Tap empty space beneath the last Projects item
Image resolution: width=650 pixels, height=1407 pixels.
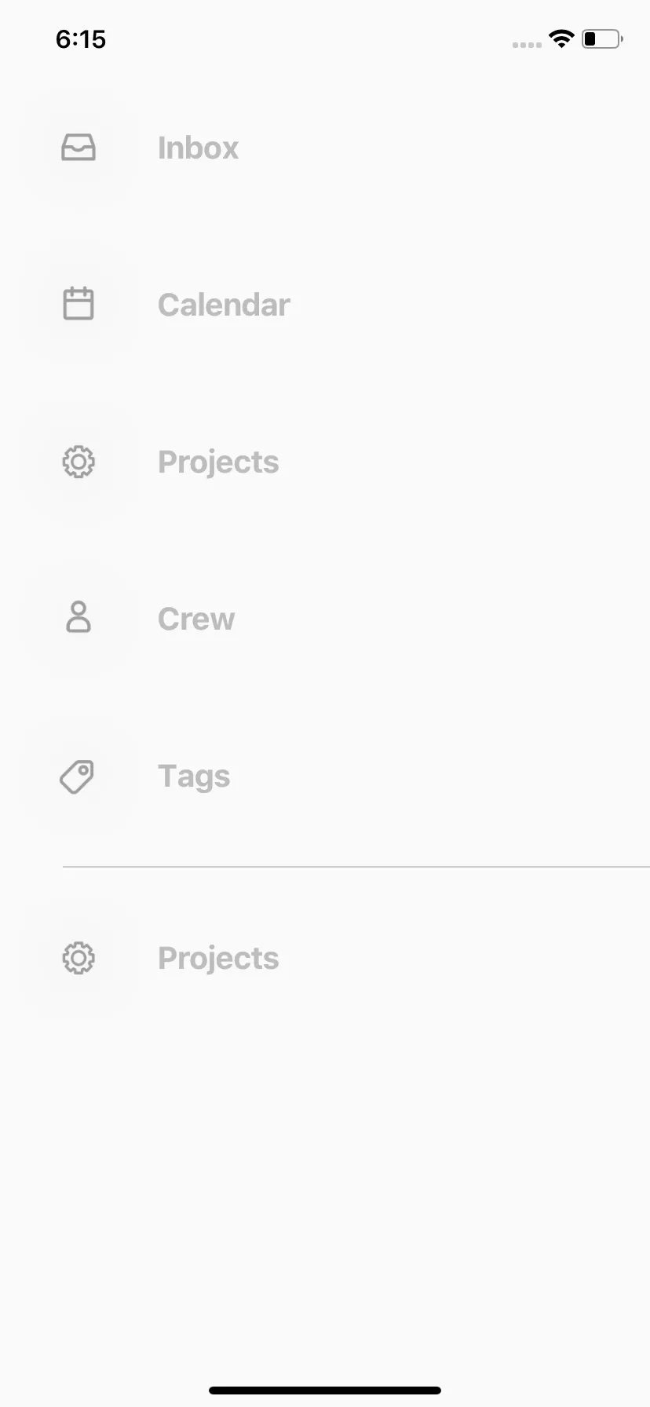[325, 1178]
